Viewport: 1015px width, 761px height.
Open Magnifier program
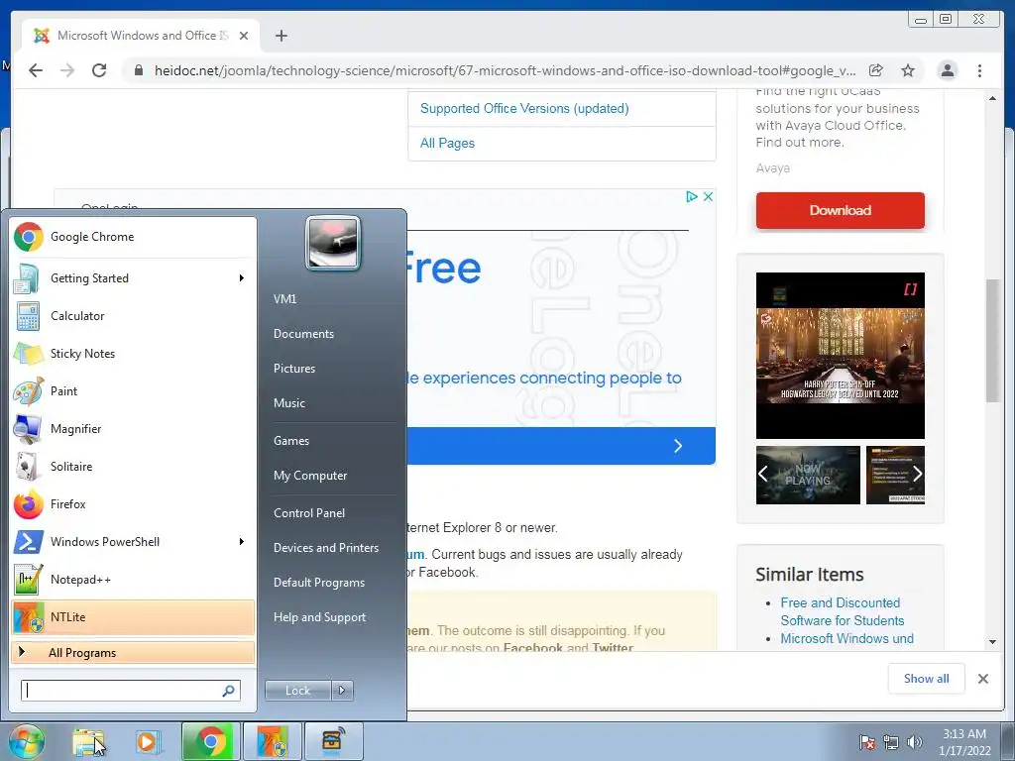(x=133, y=428)
